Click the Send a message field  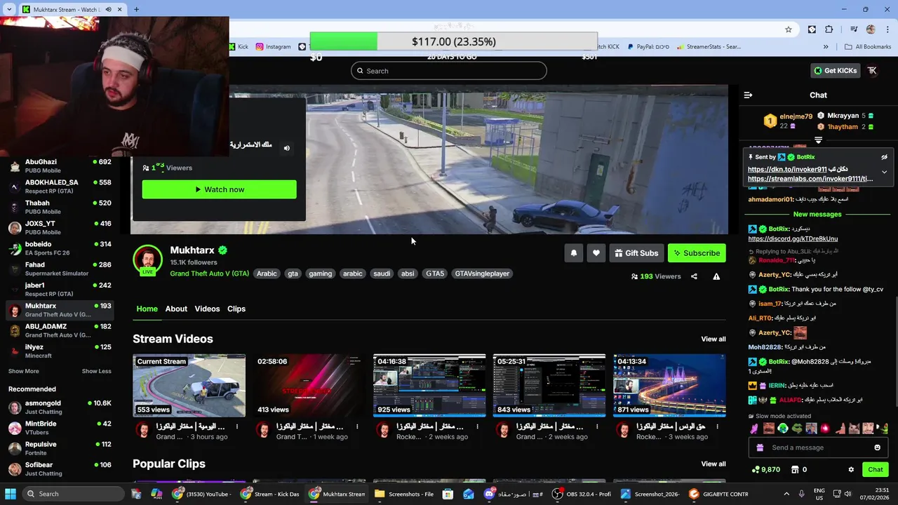[x=818, y=447]
